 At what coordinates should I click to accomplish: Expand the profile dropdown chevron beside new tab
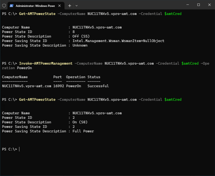pos(77,6)
